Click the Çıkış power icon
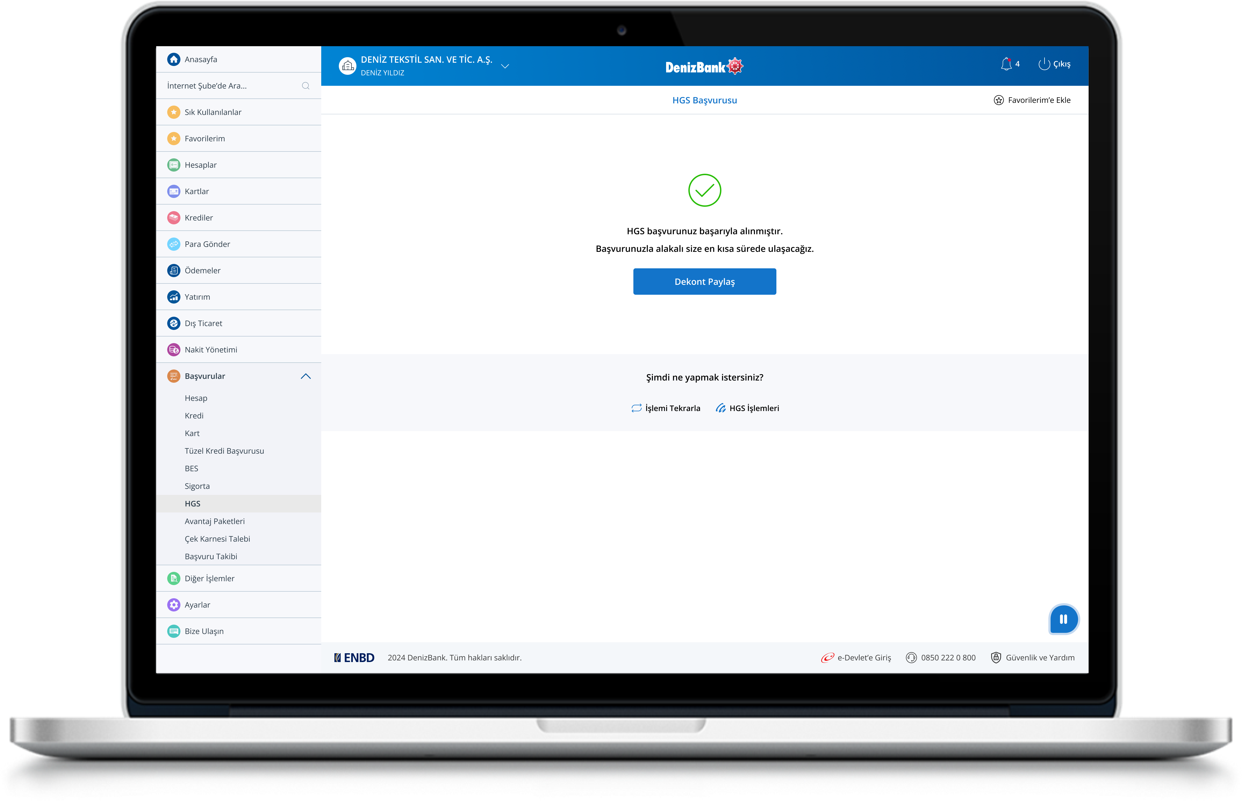 [x=1044, y=64]
